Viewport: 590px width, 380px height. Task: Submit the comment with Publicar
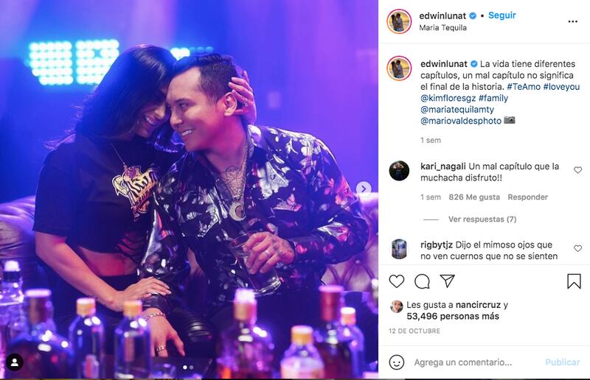pyautogui.click(x=563, y=362)
